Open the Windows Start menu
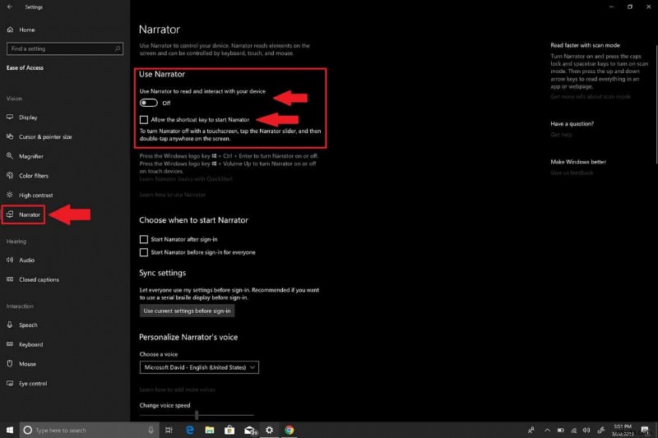 (10, 430)
